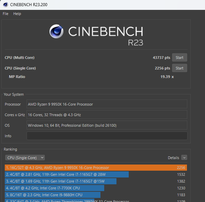Select the Intel Core i7-7700K ranking row
This screenshot has width=205, height=202.
[96, 188]
